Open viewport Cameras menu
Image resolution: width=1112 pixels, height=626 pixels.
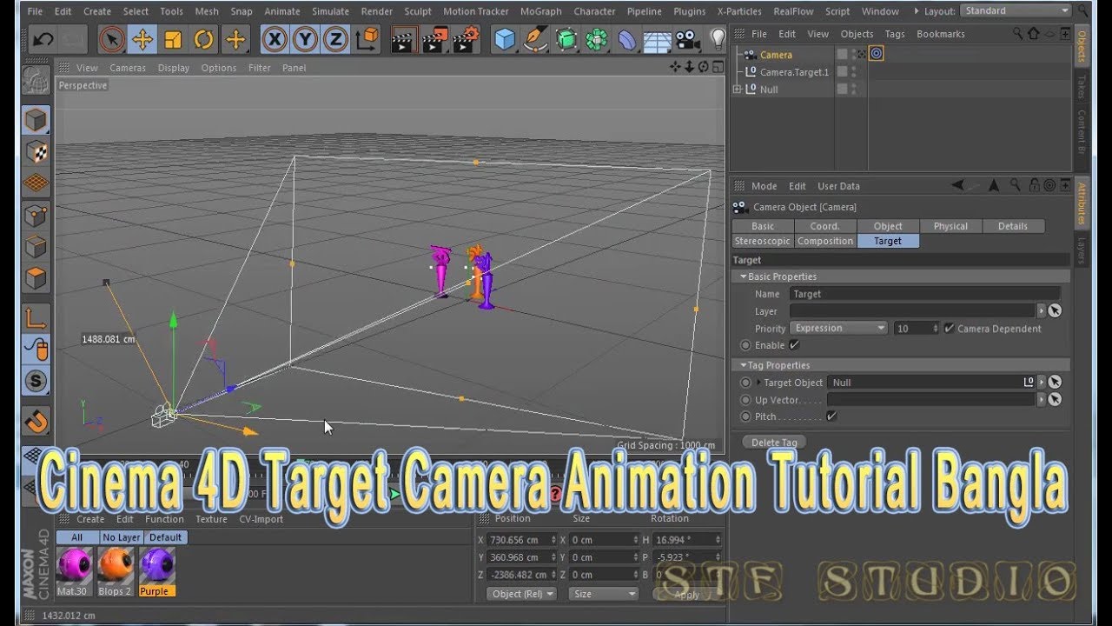tap(128, 68)
